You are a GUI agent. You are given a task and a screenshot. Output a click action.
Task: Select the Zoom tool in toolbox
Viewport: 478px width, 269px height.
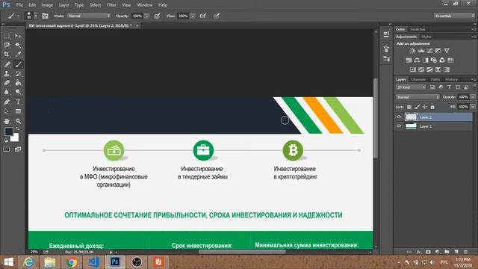(x=18, y=121)
